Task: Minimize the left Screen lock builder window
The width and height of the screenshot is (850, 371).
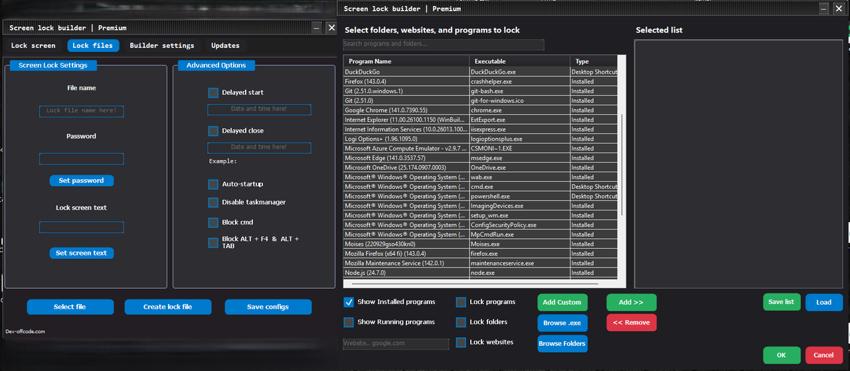Action: coord(316,28)
